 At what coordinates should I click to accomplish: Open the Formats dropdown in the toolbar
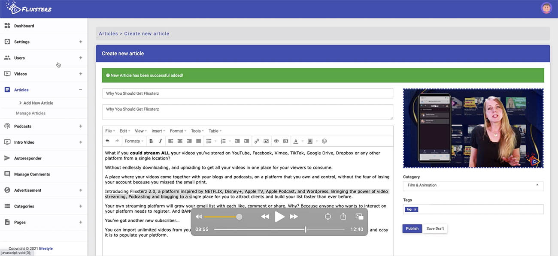(134, 141)
